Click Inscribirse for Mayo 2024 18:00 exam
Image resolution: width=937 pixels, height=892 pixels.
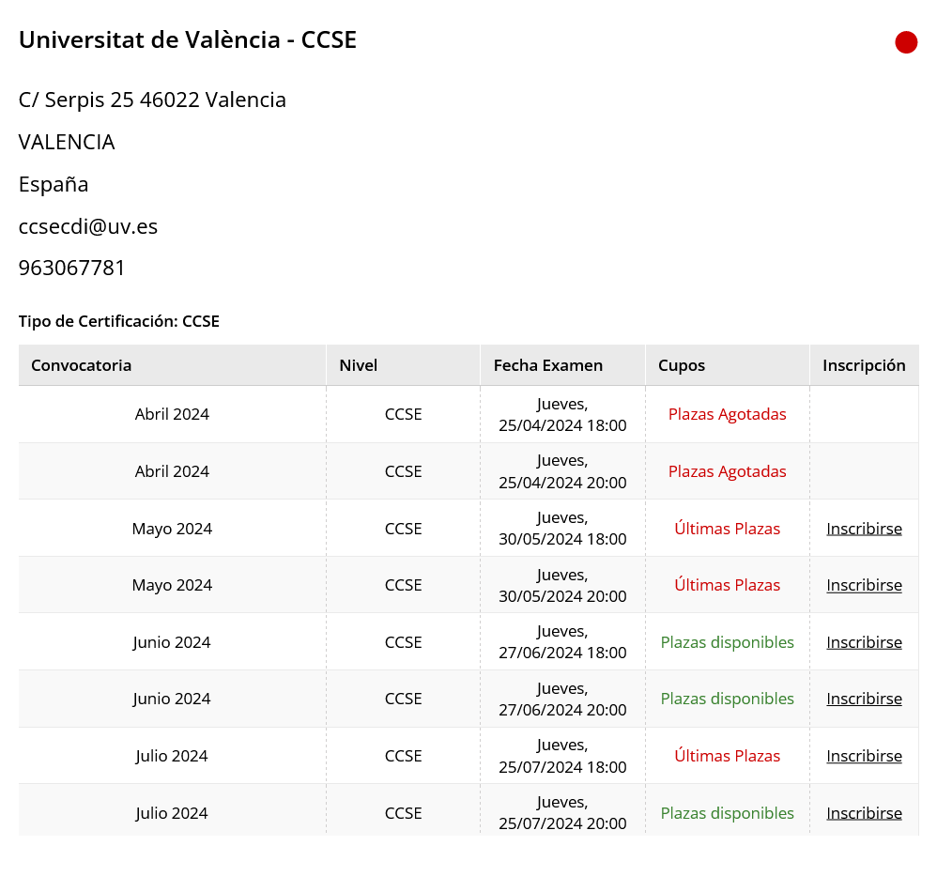click(x=864, y=529)
